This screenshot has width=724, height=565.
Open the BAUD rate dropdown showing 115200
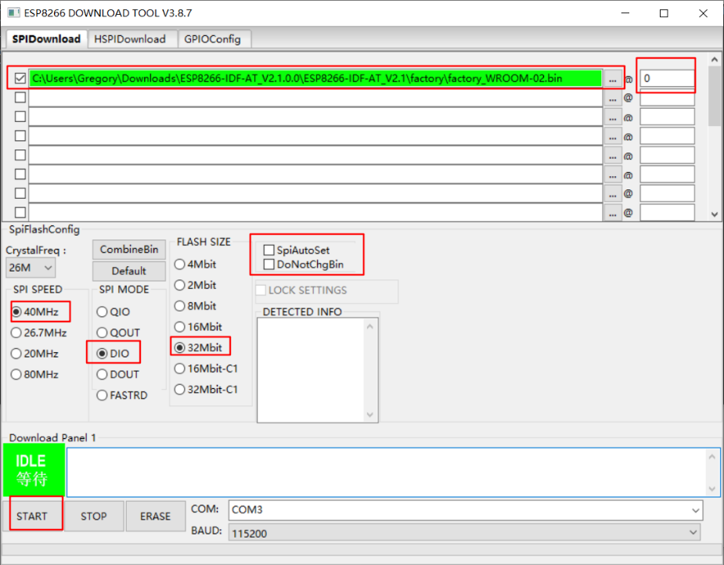point(464,533)
